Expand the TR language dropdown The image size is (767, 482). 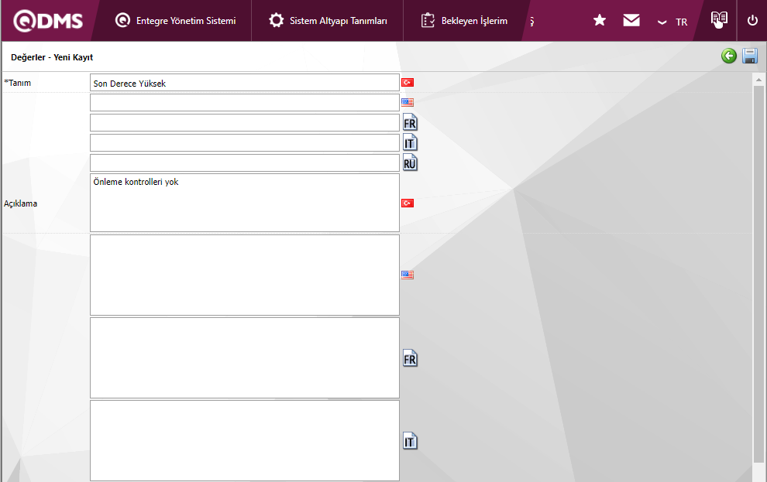click(x=672, y=22)
